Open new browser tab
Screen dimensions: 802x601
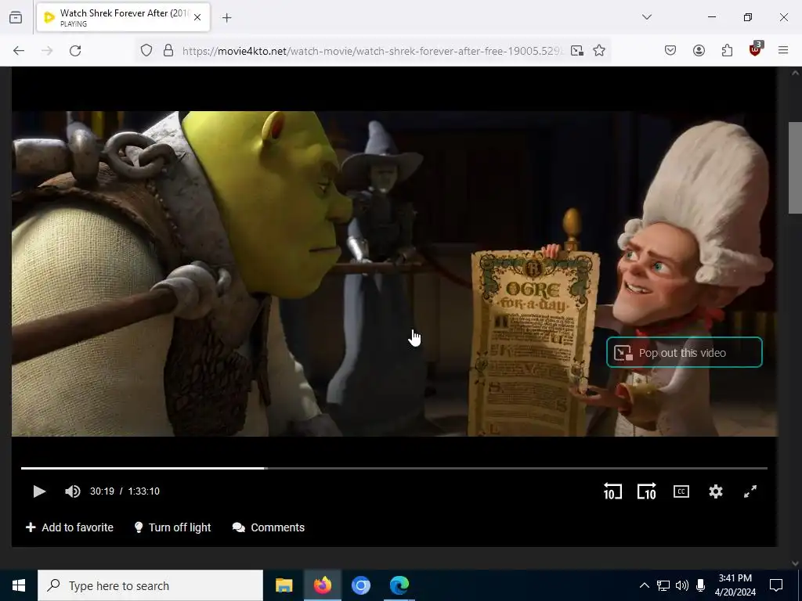click(226, 18)
